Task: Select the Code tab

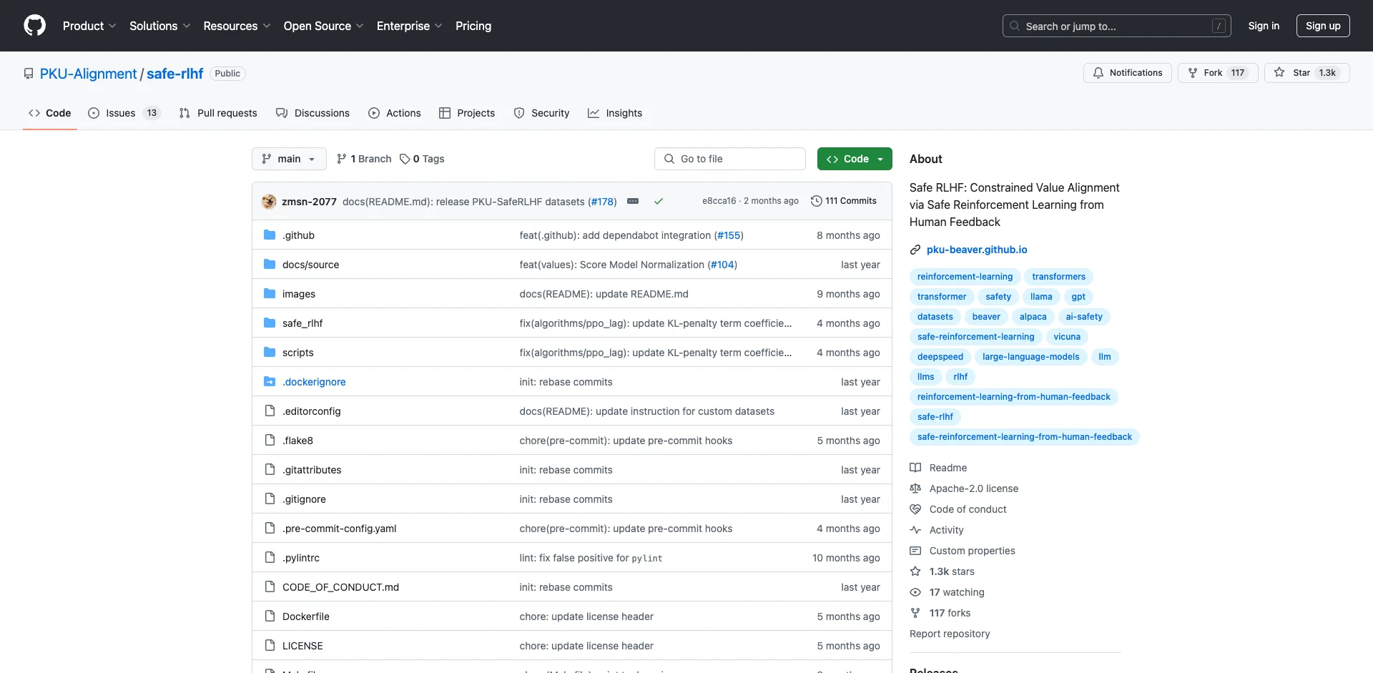Action: pyautogui.click(x=50, y=113)
